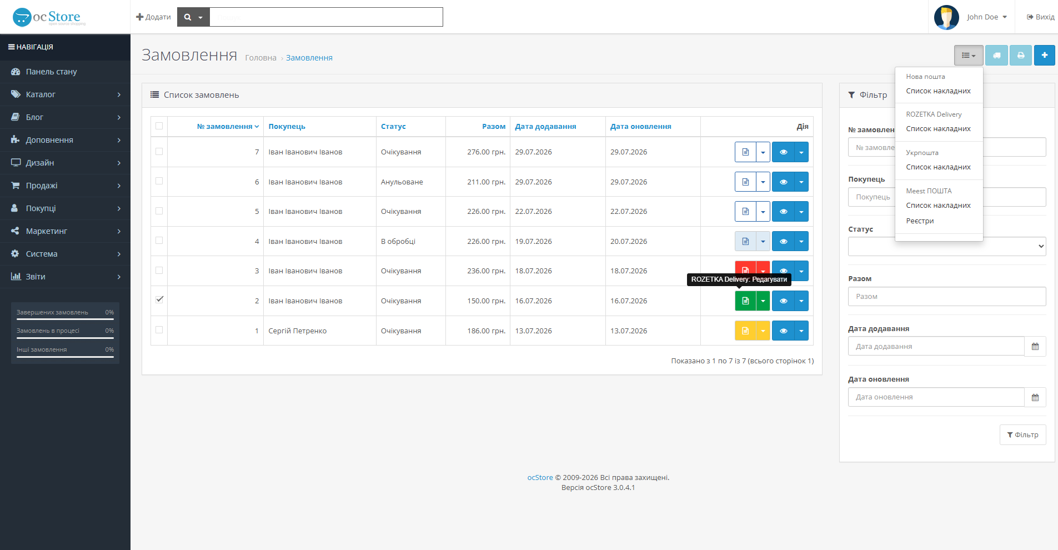Focus the Разом filter input

pyautogui.click(x=947, y=297)
